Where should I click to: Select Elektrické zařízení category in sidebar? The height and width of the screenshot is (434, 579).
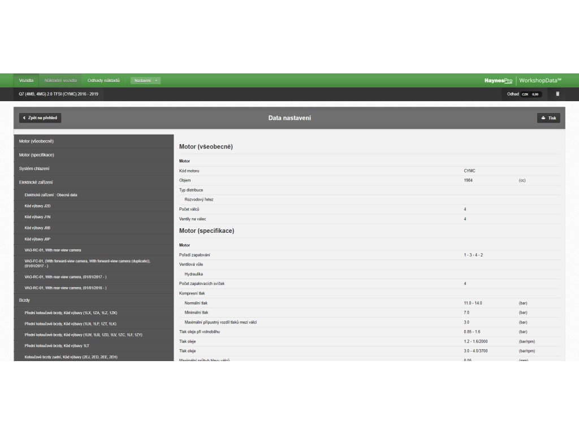pos(36,183)
